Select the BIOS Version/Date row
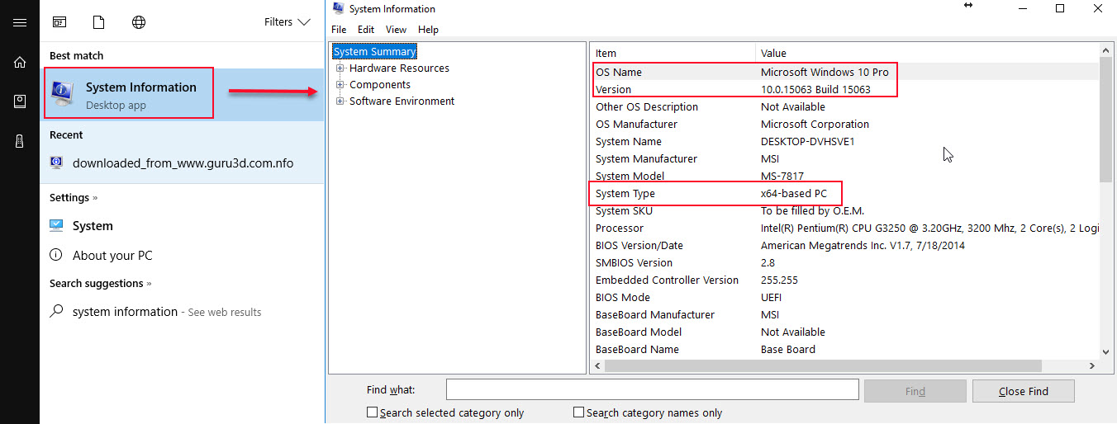The height and width of the screenshot is (424, 1117). click(845, 245)
